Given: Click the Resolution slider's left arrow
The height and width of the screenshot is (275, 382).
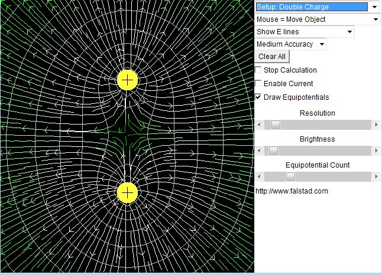Looking at the screenshot, I should coord(259,125).
